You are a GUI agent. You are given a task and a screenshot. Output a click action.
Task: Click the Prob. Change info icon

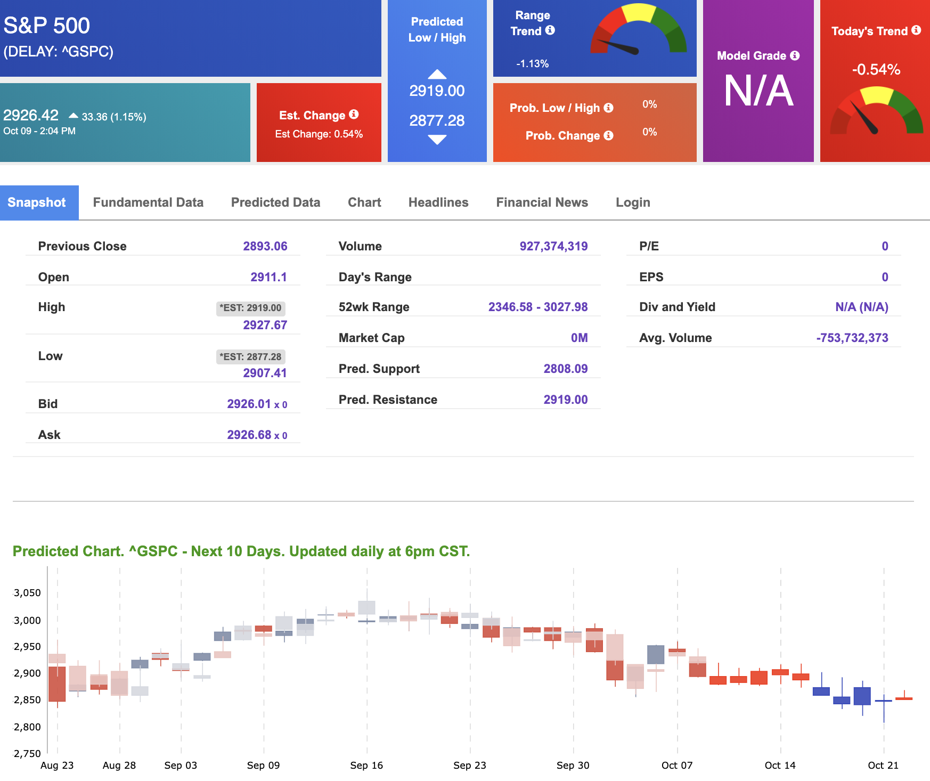(x=608, y=135)
